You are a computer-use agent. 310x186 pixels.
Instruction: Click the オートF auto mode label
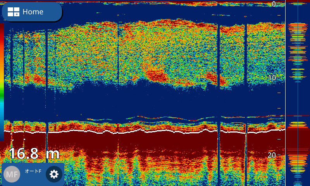pyautogui.click(x=33, y=171)
